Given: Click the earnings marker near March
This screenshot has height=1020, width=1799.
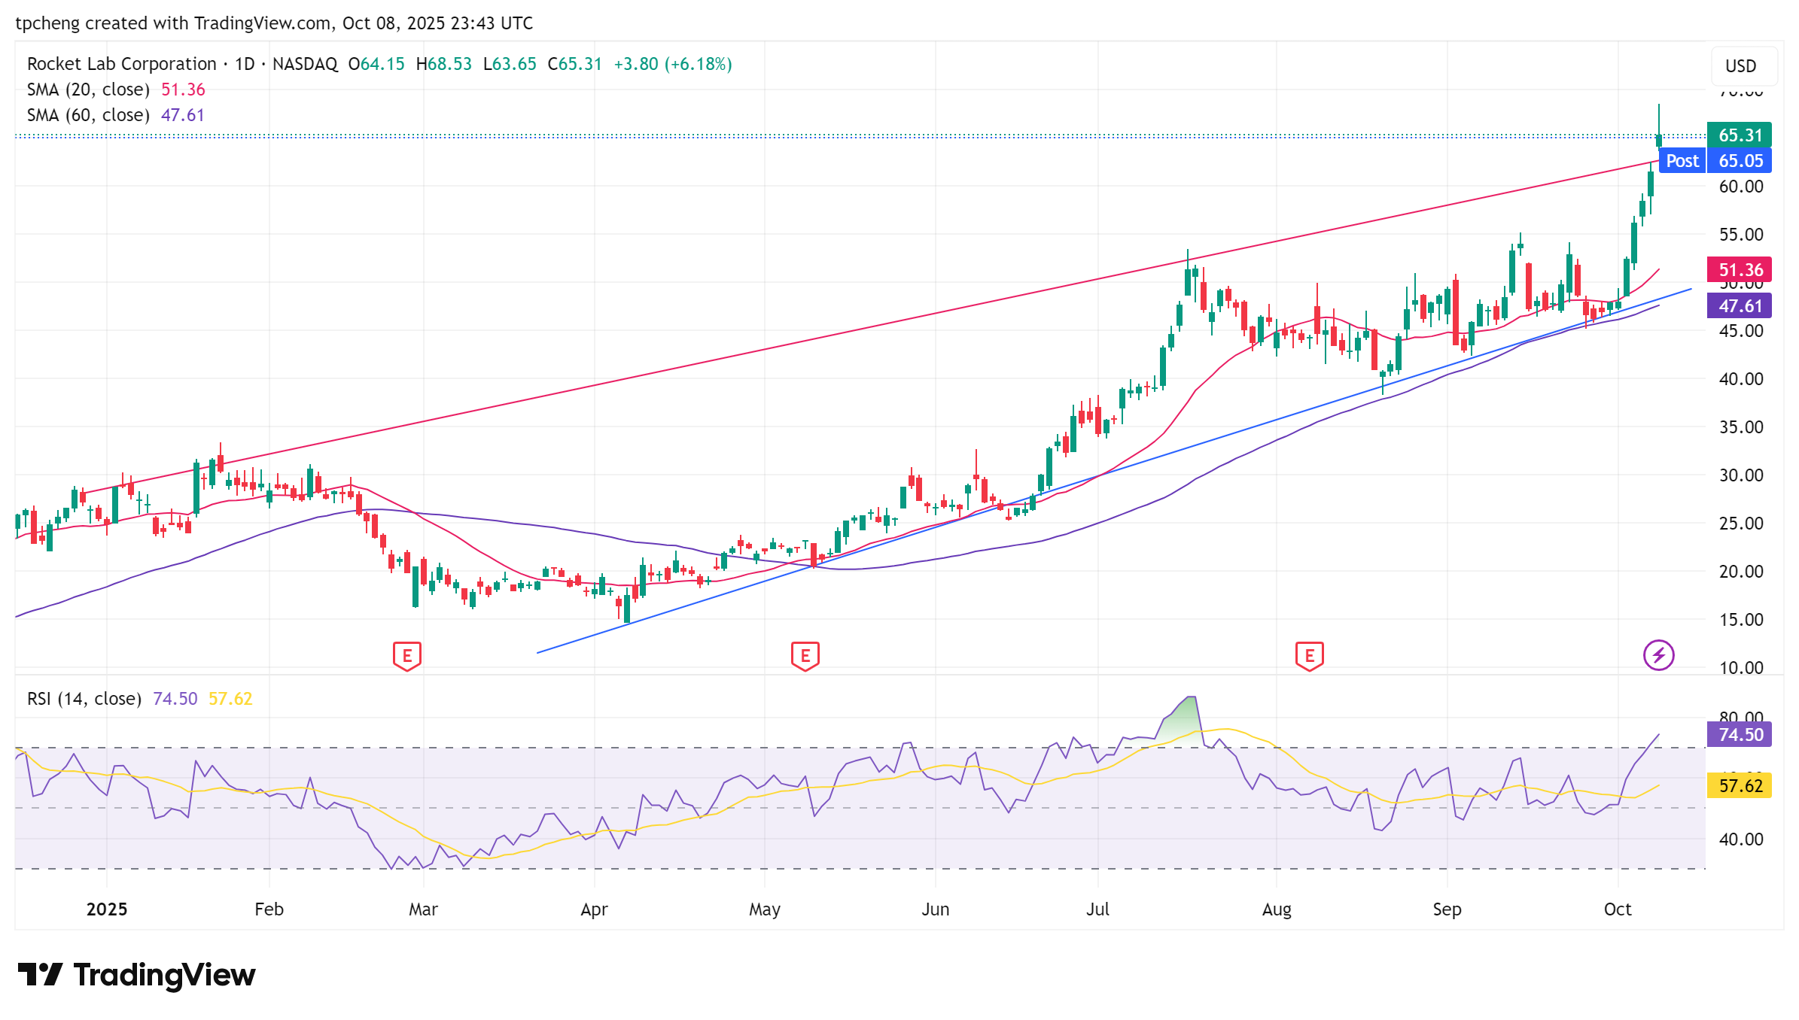Looking at the screenshot, I should [406, 656].
